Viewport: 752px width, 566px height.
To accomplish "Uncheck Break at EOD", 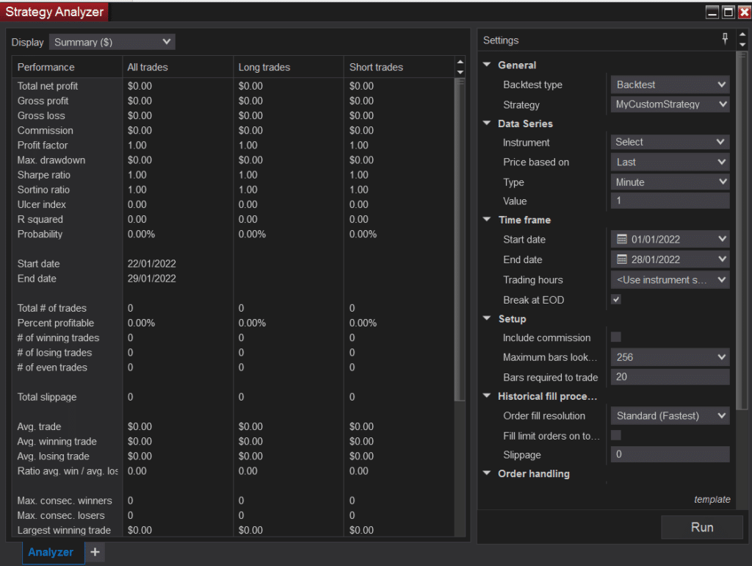I will pos(615,299).
